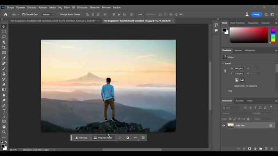Open the Layers panel flyout menu

(x=276, y=101)
